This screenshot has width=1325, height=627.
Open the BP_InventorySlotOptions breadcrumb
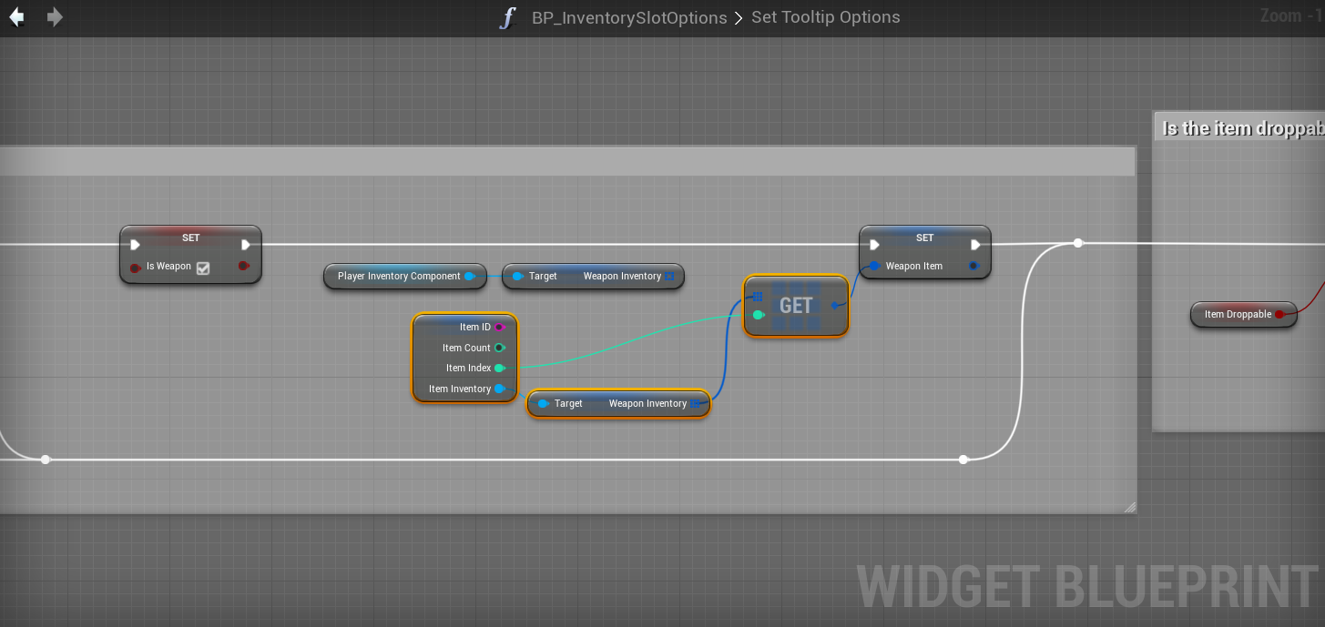(628, 18)
